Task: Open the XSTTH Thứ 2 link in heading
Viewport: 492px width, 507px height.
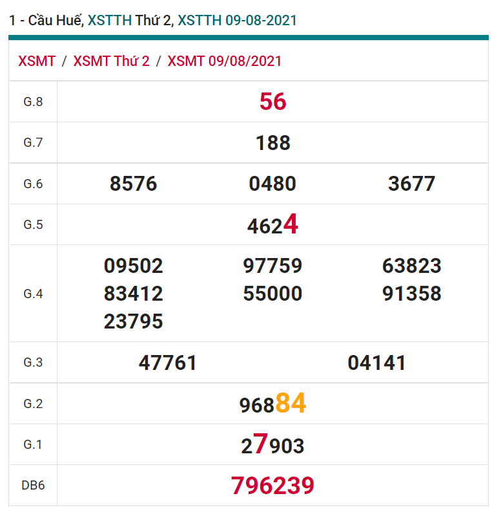Action: click(130, 20)
